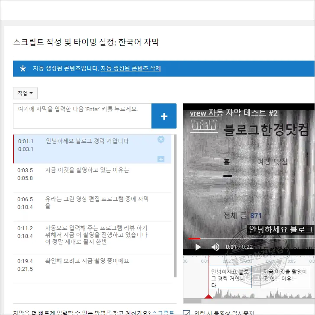The width and height of the screenshot is (315, 315).
Task: Click end time 0:03.1
Action: point(26,149)
